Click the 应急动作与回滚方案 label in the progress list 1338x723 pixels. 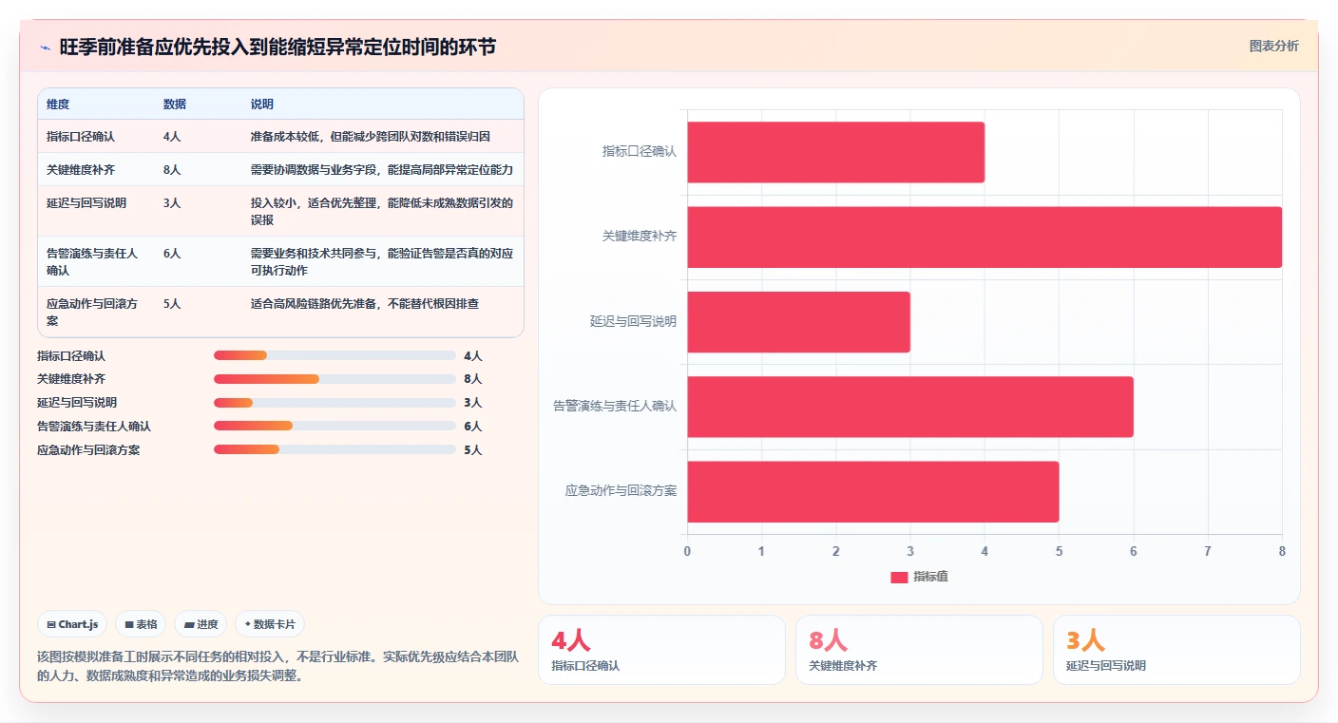(88, 450)
